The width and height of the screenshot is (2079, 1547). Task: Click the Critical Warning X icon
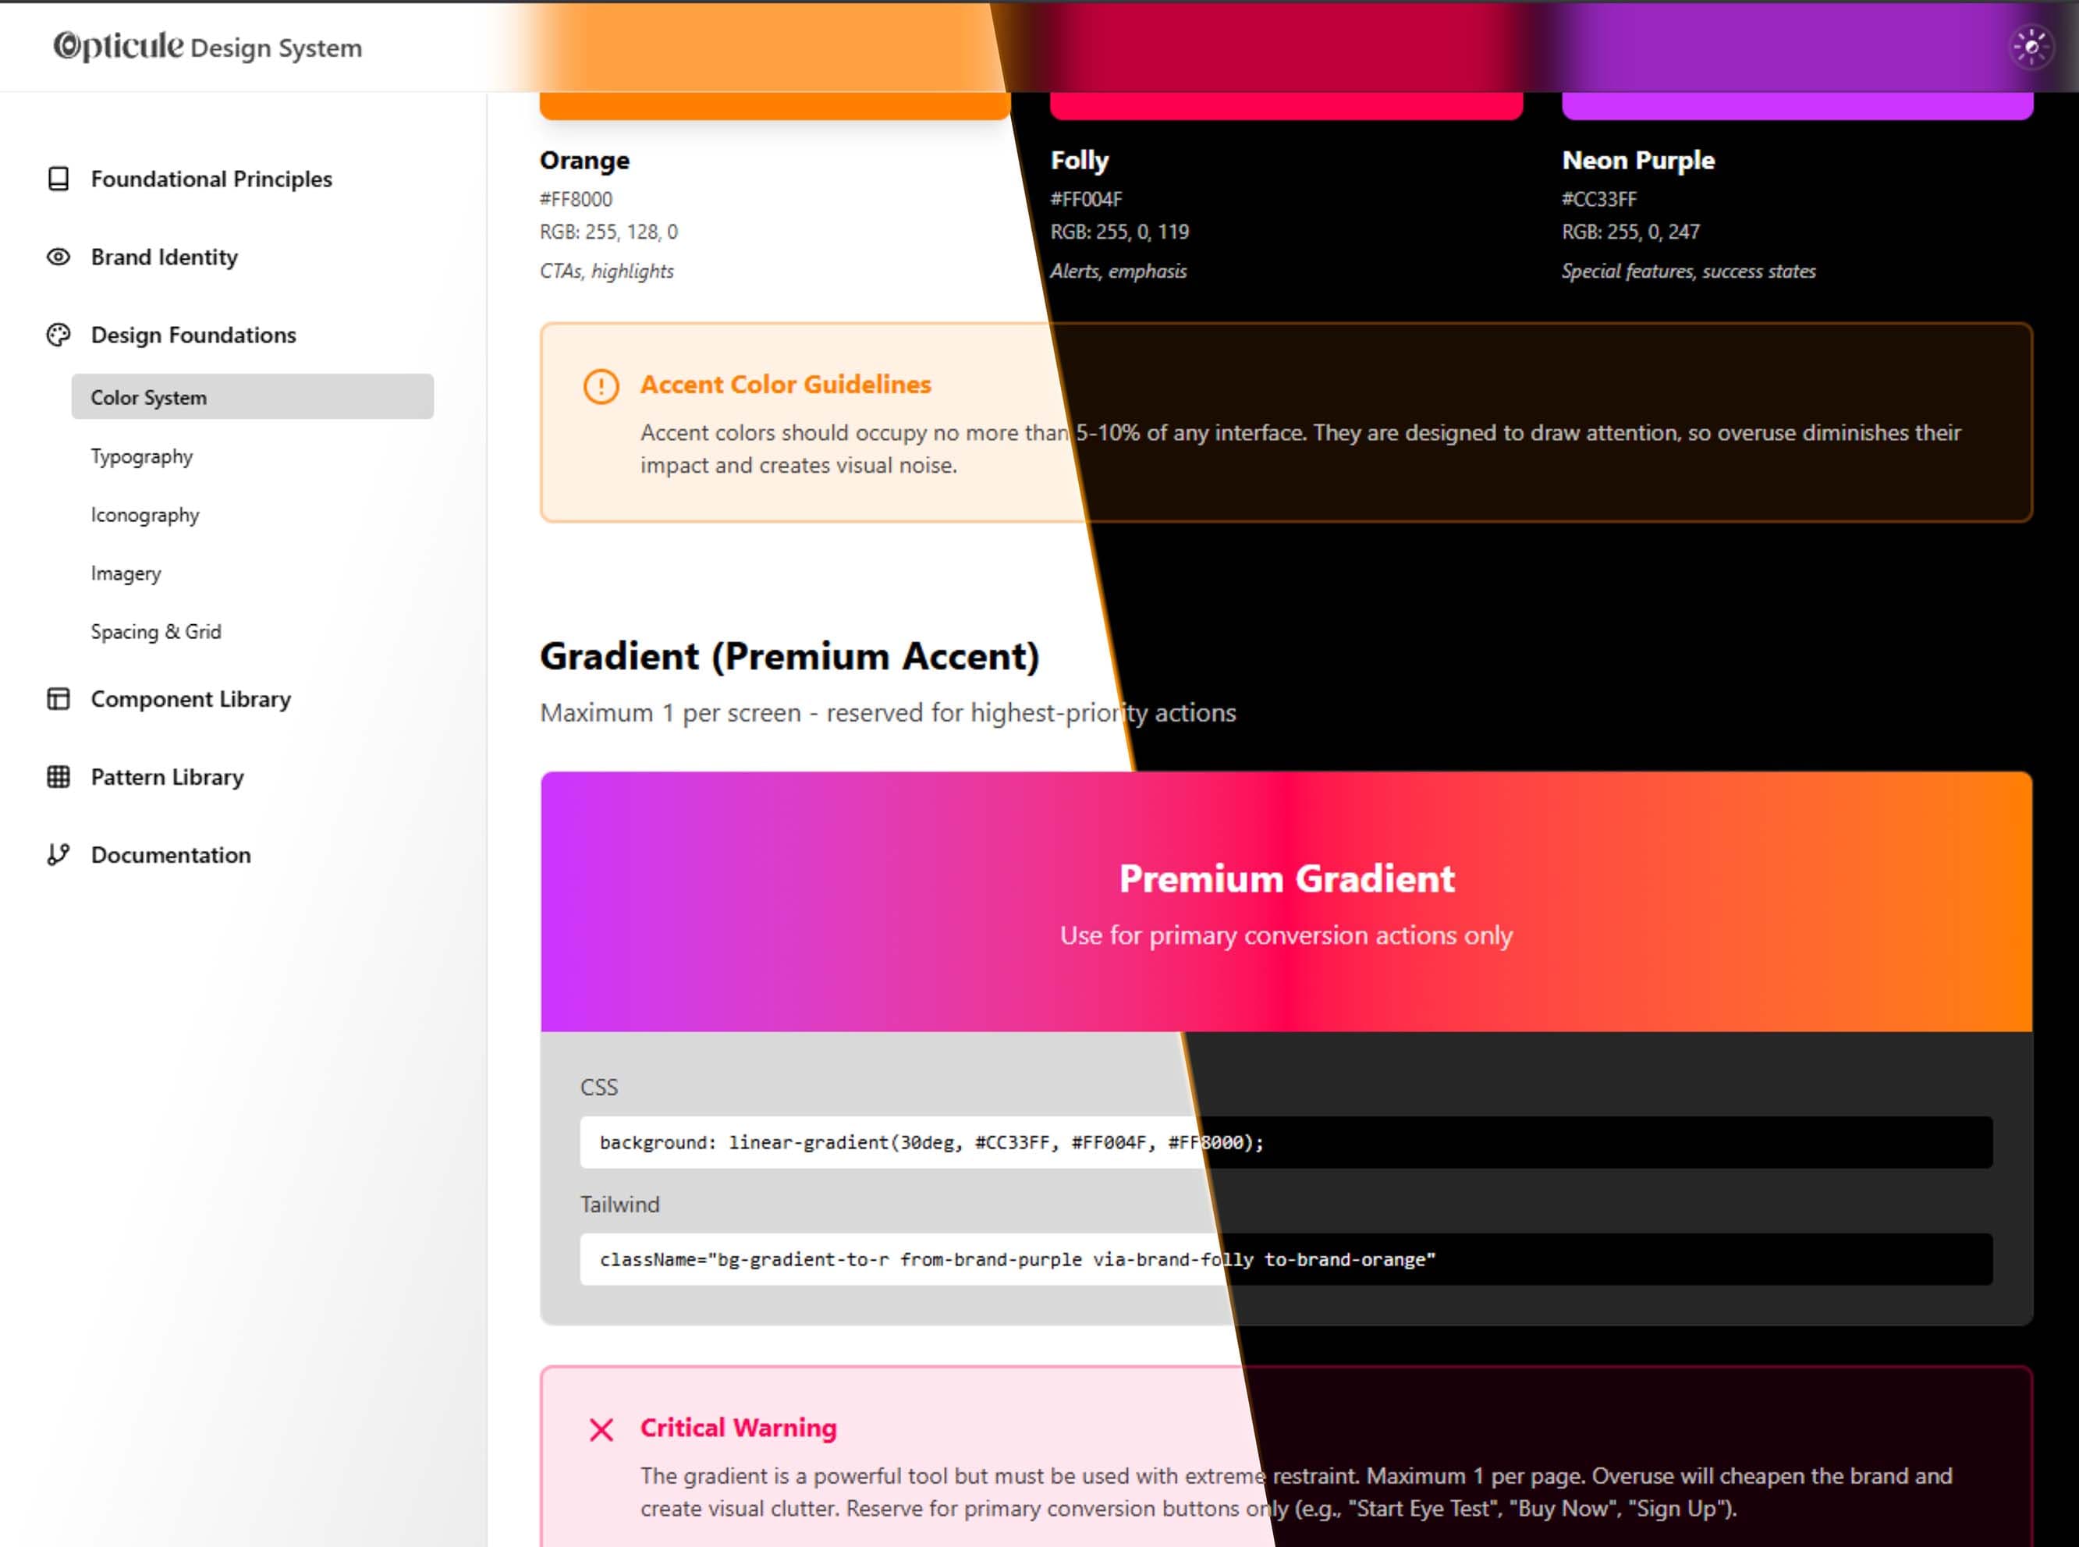(601, 1429)
